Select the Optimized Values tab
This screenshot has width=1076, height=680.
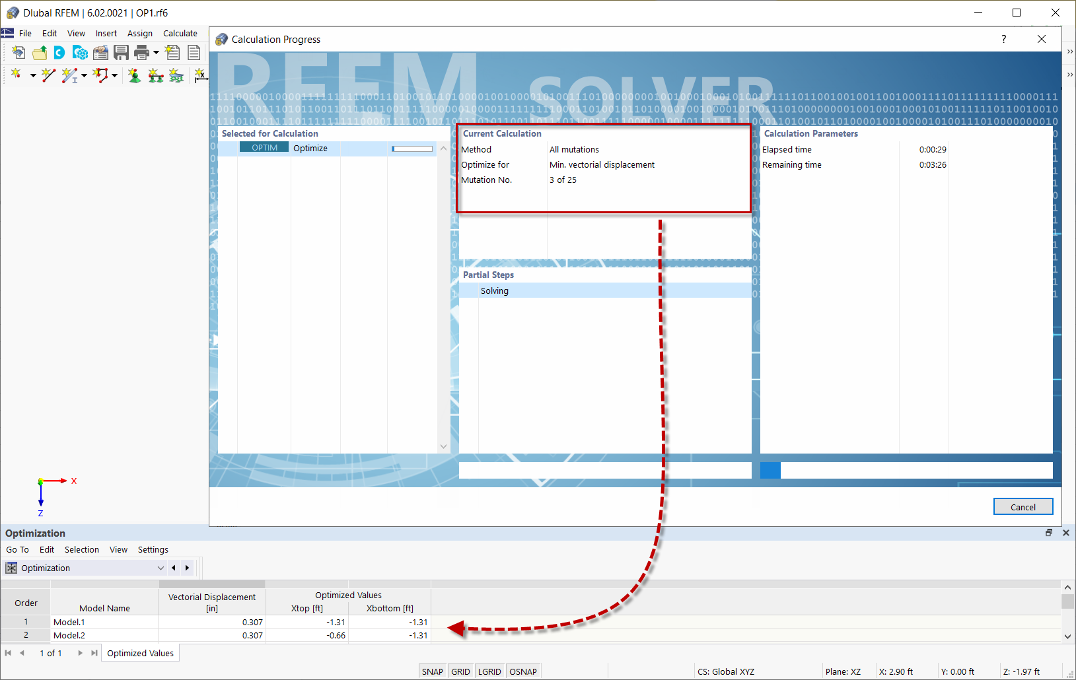(140, 653)
